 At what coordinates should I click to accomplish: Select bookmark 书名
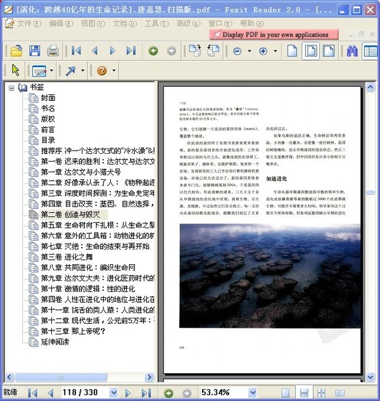pos(48,108)
